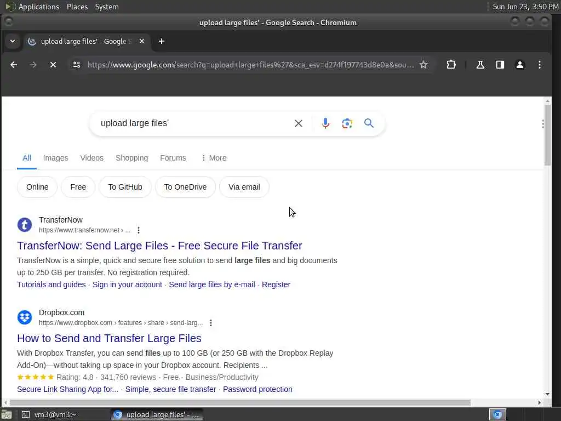Click the horizontal scrollbar thumb
The width and height of the screenshot is (561, 421).
239,402
